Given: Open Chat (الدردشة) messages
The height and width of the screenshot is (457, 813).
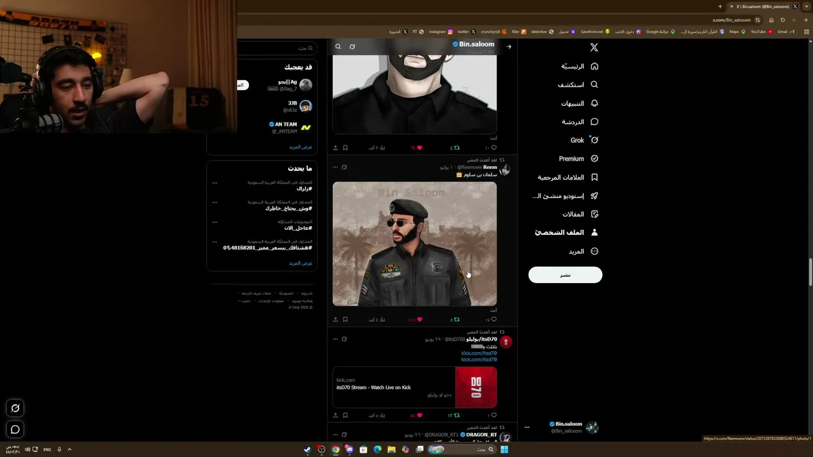Looking at the screenshot, I should pos(581,122).
